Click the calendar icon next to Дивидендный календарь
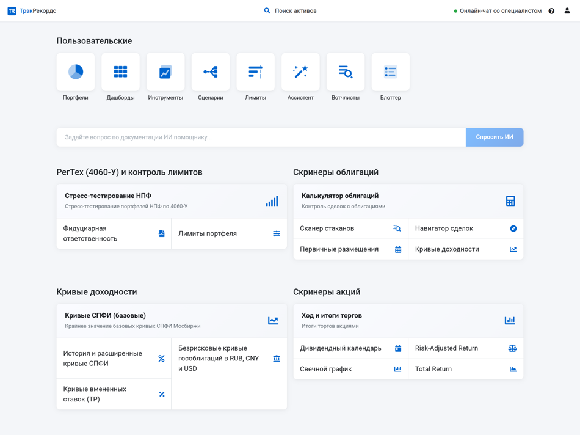Viewport: 580px width, 435px height. click(x=398, y=348)
